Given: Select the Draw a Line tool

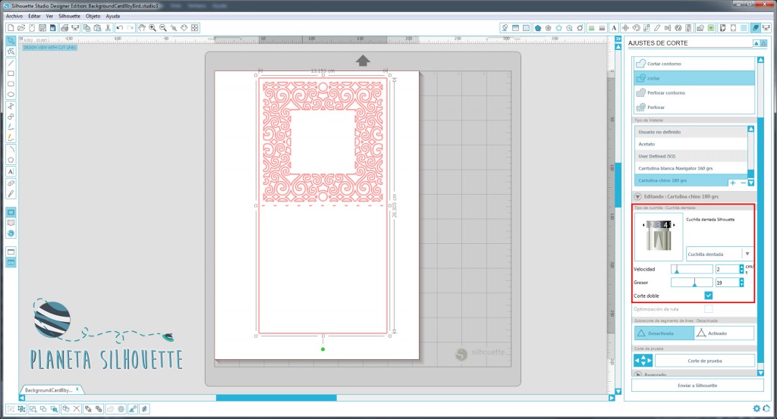Looking at the screenshot, I should (x=11, y=63).
